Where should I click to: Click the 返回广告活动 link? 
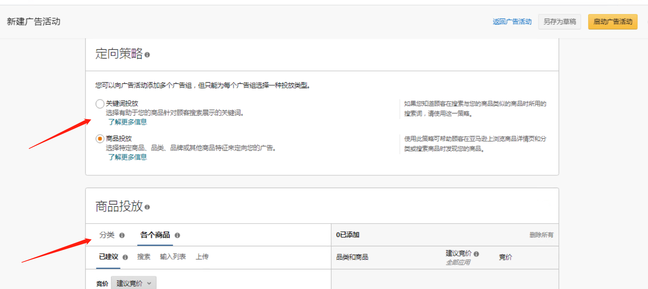512,22
